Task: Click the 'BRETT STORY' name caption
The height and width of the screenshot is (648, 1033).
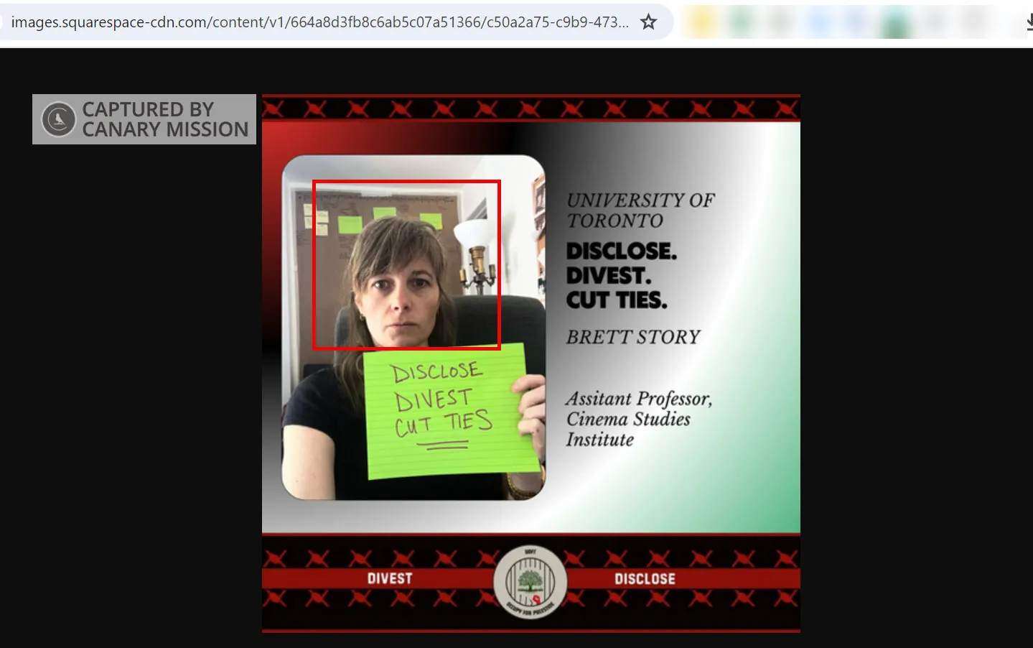Action: coord(633,337)
